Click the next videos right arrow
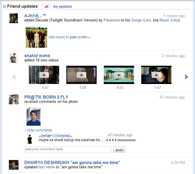 coord(186,77)
